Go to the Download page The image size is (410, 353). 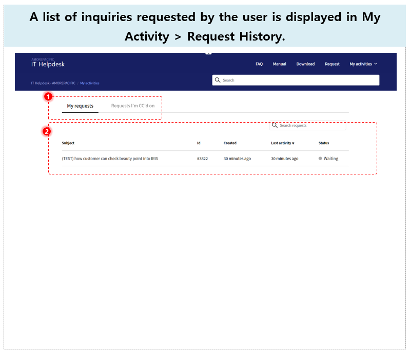[305, 64]
